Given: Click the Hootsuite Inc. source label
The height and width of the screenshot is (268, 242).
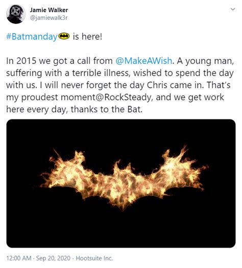Looking at the screenshot, I should coord(94,258).
